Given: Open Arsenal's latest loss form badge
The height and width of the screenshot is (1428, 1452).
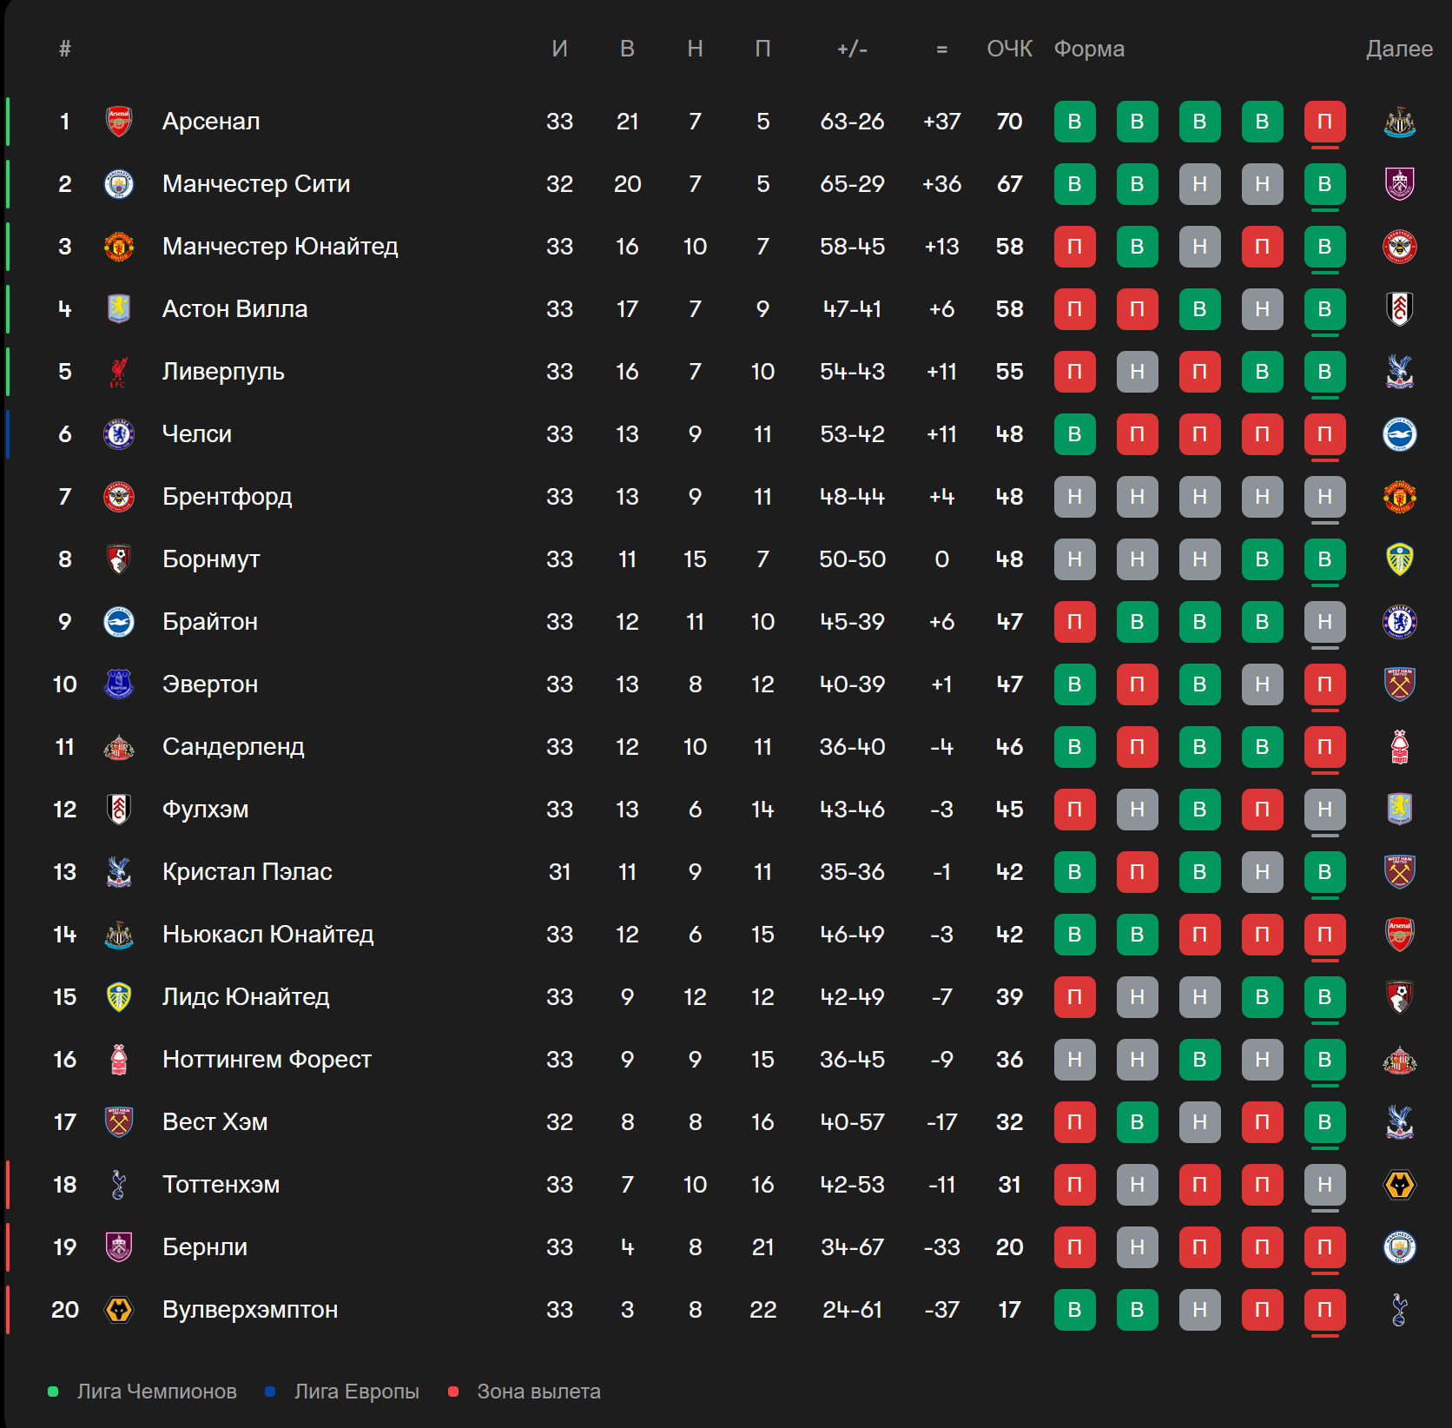Looking at the screenshot, I should coord(1324,122).
